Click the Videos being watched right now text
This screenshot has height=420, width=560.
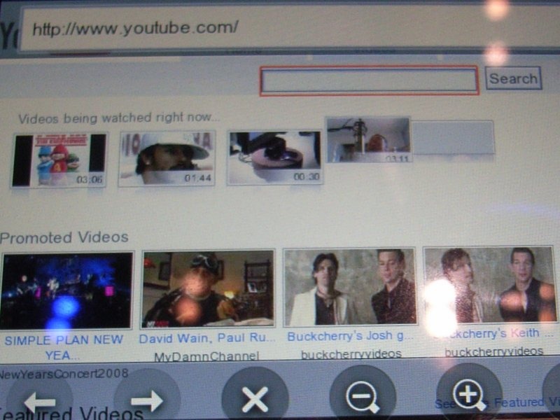(119, 118)
